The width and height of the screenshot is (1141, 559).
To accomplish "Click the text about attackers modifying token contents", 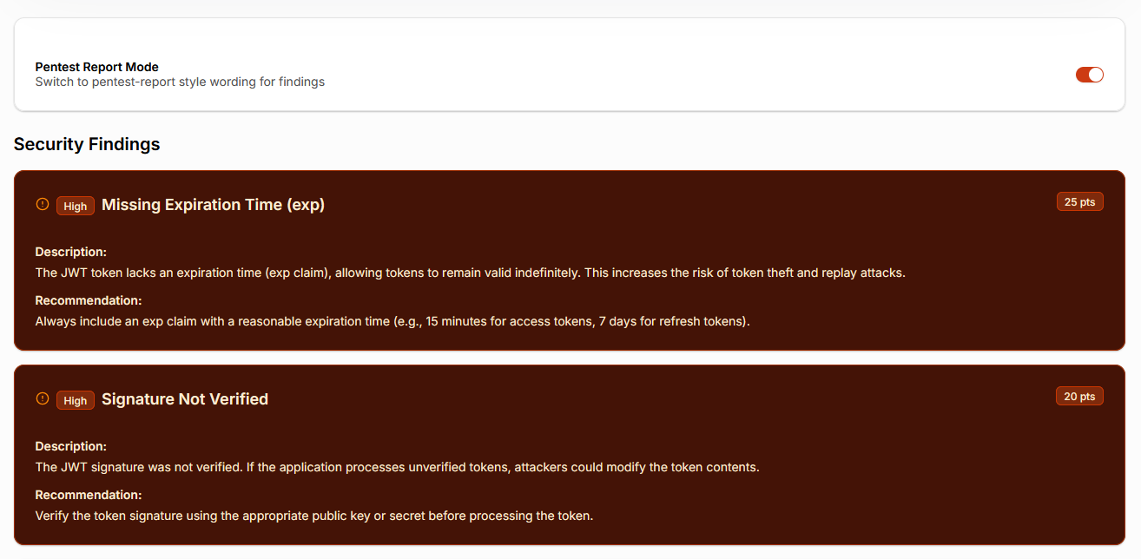I will tap(397, 467).
